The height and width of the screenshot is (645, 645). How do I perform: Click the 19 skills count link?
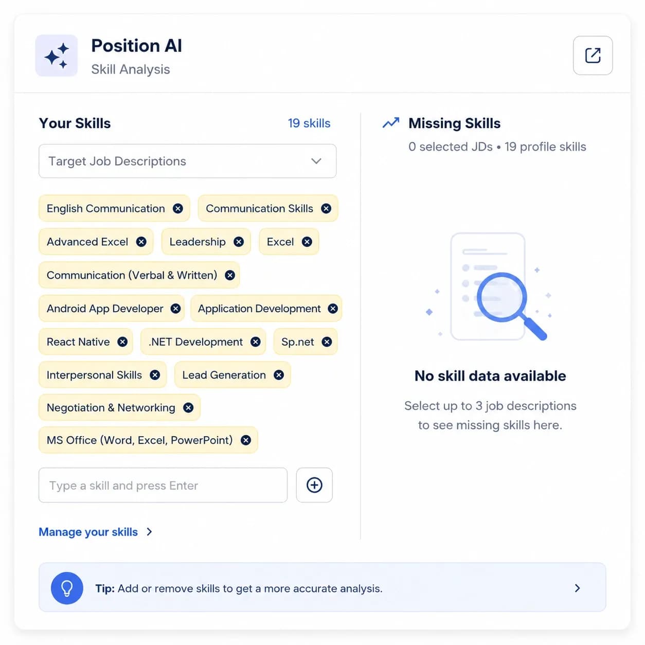[x=309, y=123]
